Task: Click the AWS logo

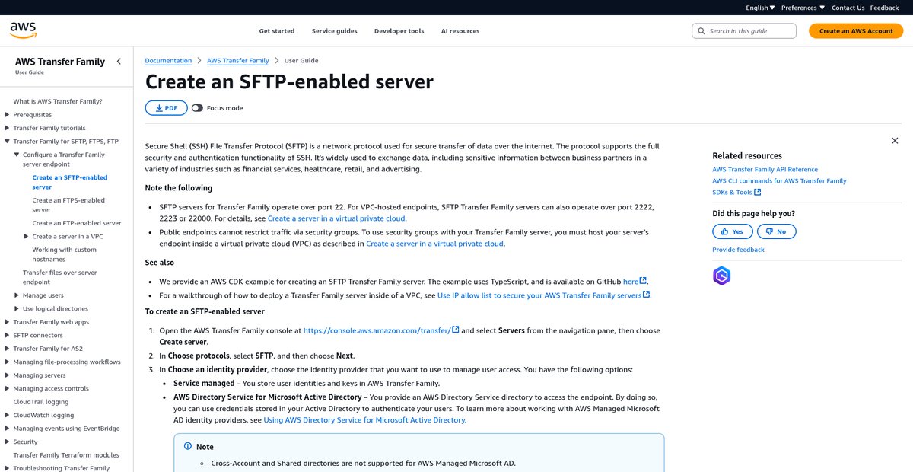Action: (23, 30)
